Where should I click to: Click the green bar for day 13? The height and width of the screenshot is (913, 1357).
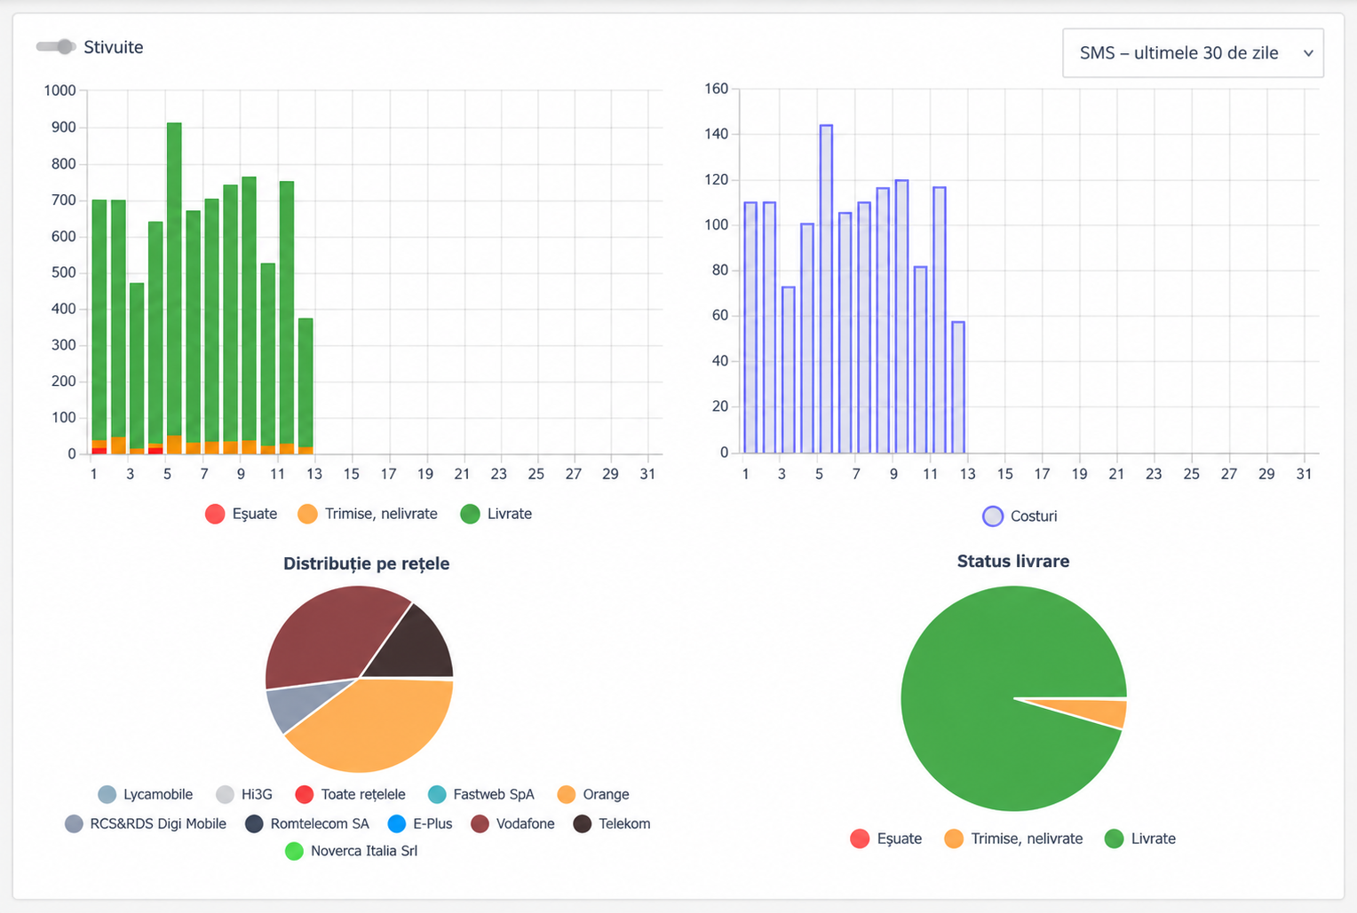tap(306, 382)
